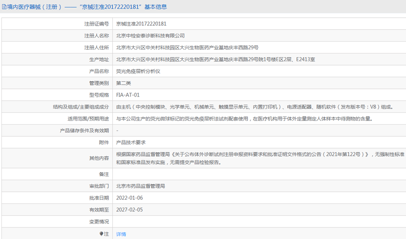Click the 产品技术要求 attachment text

tap(130, 142)
